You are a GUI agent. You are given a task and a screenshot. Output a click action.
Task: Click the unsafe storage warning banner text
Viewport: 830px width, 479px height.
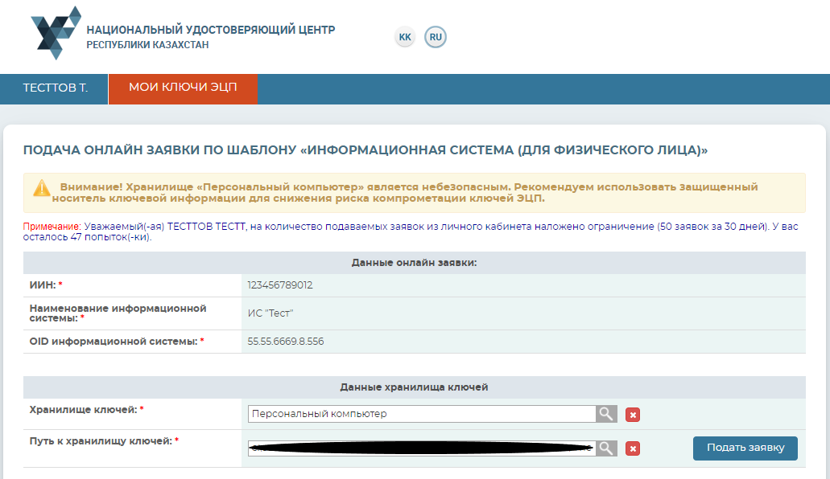click(409, 192)
